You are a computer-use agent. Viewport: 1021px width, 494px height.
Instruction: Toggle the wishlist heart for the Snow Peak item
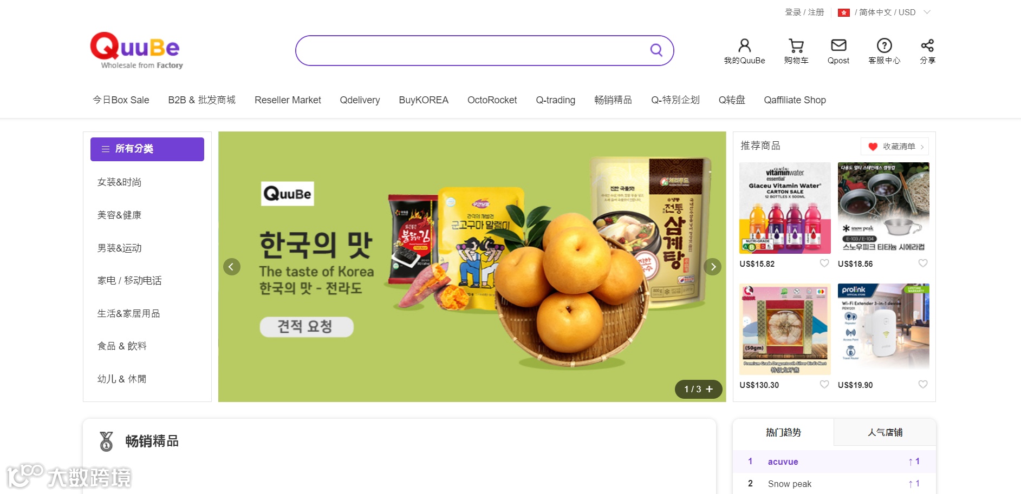(x=923, y=264)
